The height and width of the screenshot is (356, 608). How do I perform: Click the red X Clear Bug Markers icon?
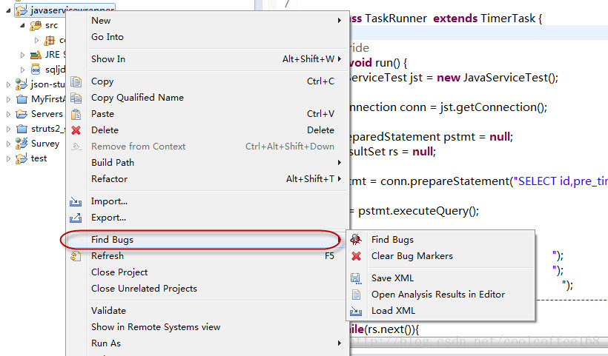click(356, 256)
